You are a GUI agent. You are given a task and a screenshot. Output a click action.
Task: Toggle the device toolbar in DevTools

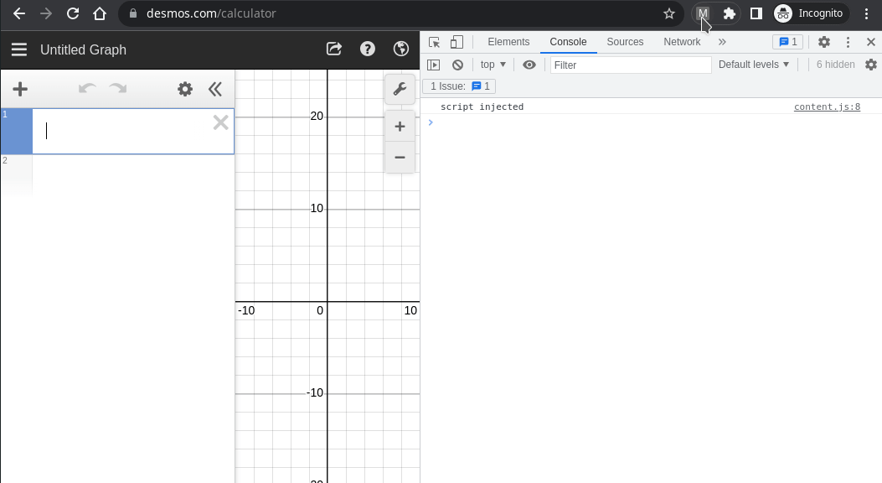456,42
